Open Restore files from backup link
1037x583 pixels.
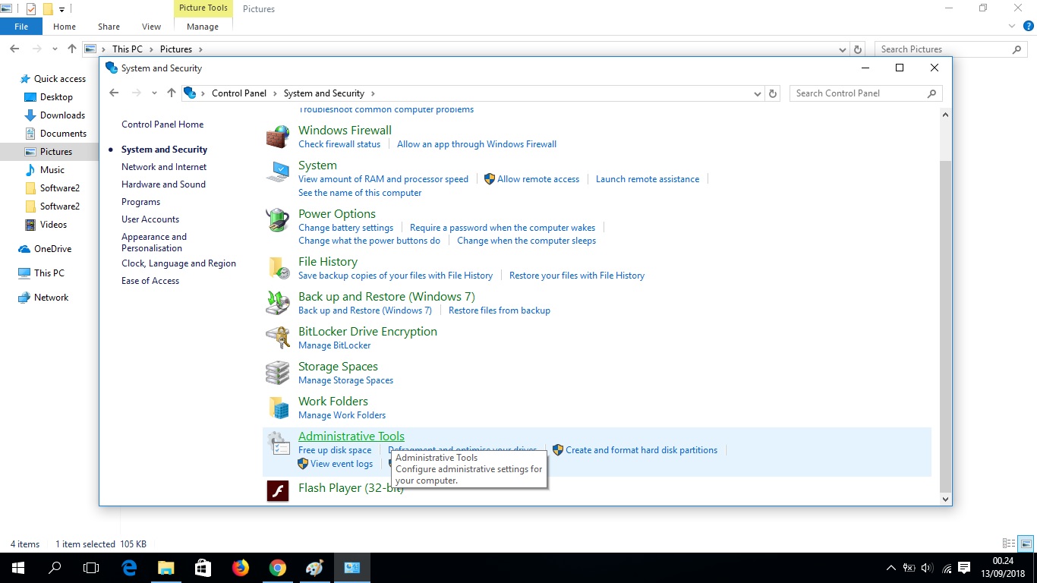coord(500,310)
